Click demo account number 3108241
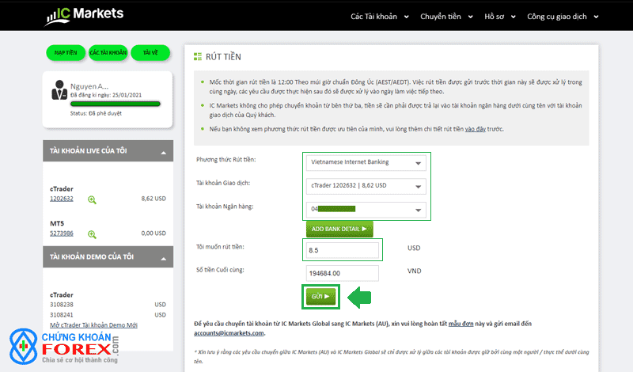 pyautogui.click(x=62, y=315)
